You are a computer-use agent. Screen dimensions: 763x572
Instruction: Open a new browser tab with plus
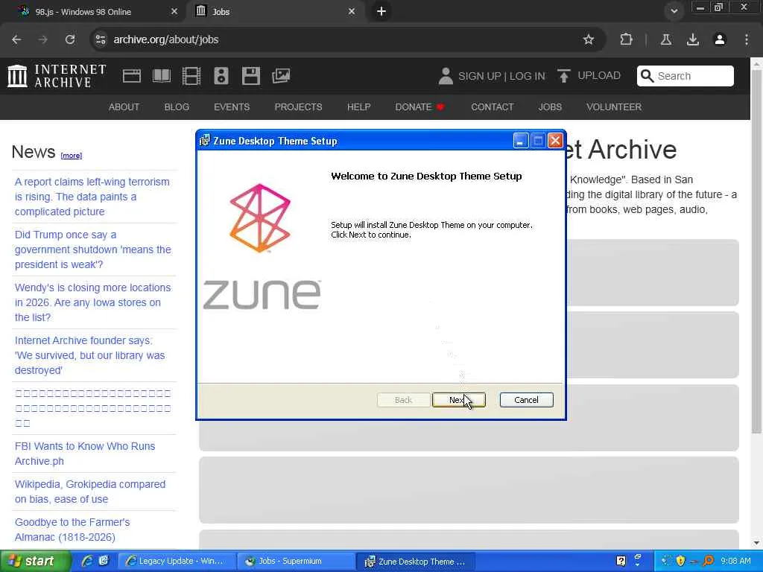(x=381, y=11)
